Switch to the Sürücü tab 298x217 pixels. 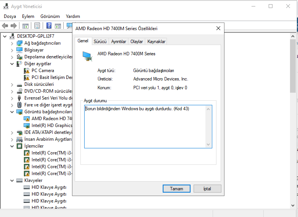pyautogui.click(x=100, y=42)
